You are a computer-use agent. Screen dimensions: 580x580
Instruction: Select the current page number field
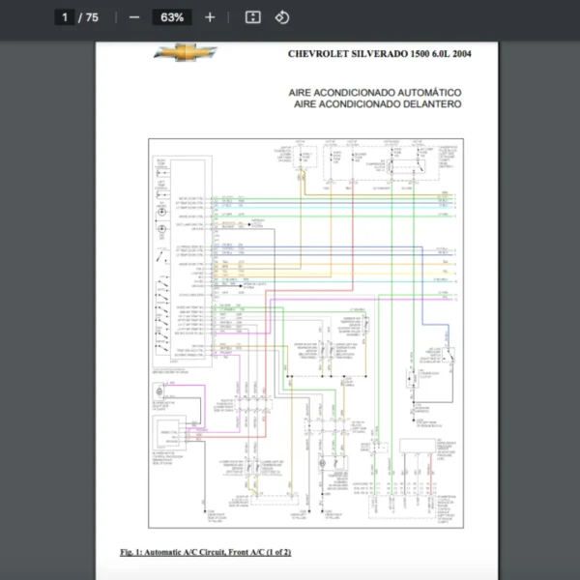pyautogui.click(x=65, y=17)
